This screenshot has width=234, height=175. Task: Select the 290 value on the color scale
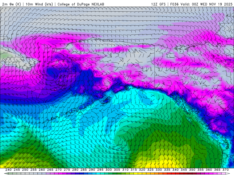tap(92, 170)
